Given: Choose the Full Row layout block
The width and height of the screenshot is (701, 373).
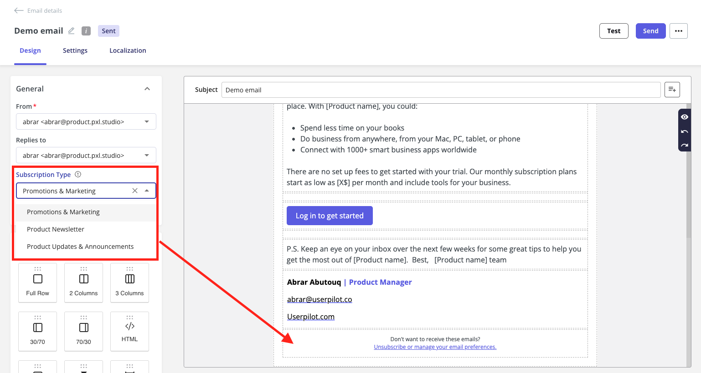Looking at the screenshot, I should pos(37,282).
